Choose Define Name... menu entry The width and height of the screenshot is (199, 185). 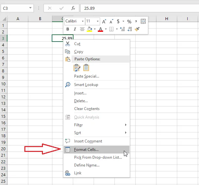pos(97,165)
